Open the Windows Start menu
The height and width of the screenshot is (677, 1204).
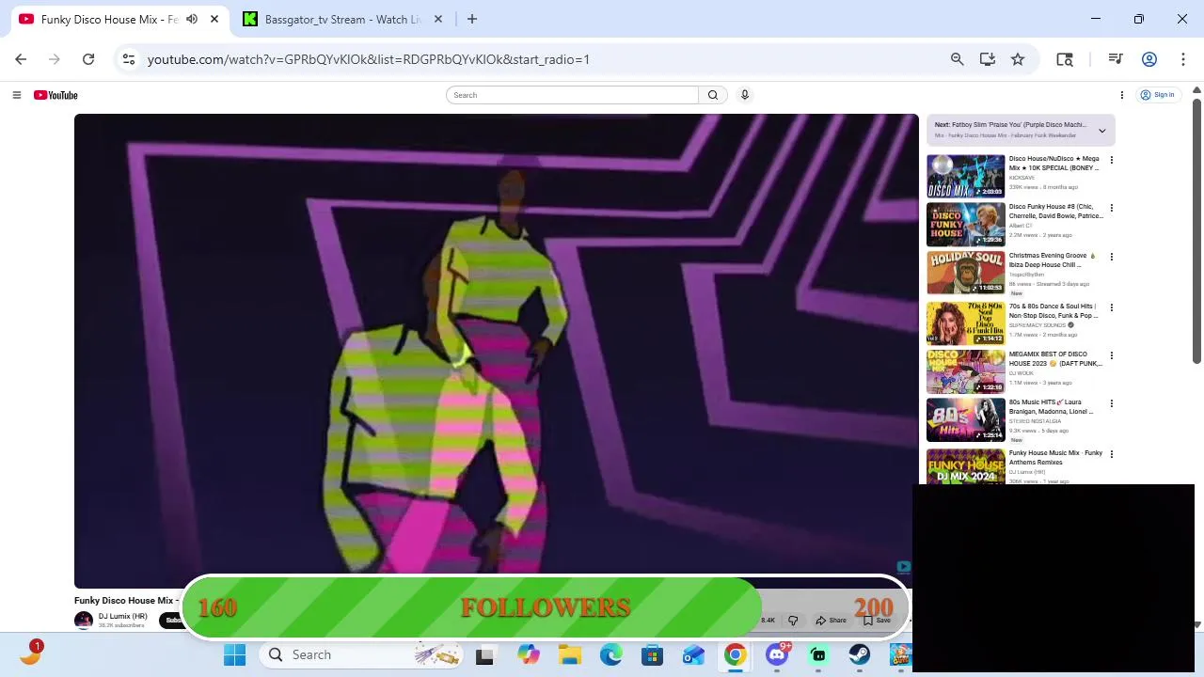click(234, 654)
